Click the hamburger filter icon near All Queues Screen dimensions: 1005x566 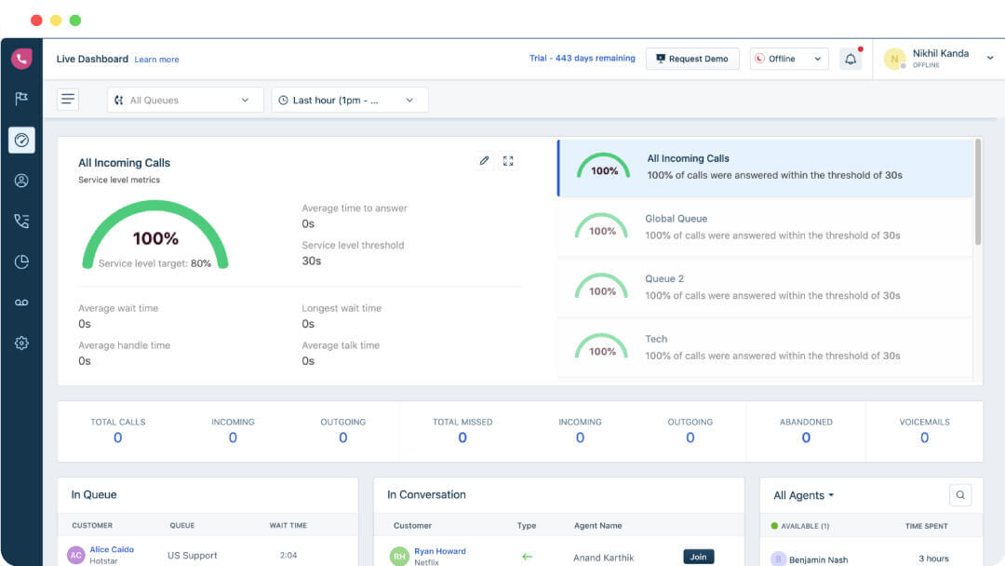68,99
